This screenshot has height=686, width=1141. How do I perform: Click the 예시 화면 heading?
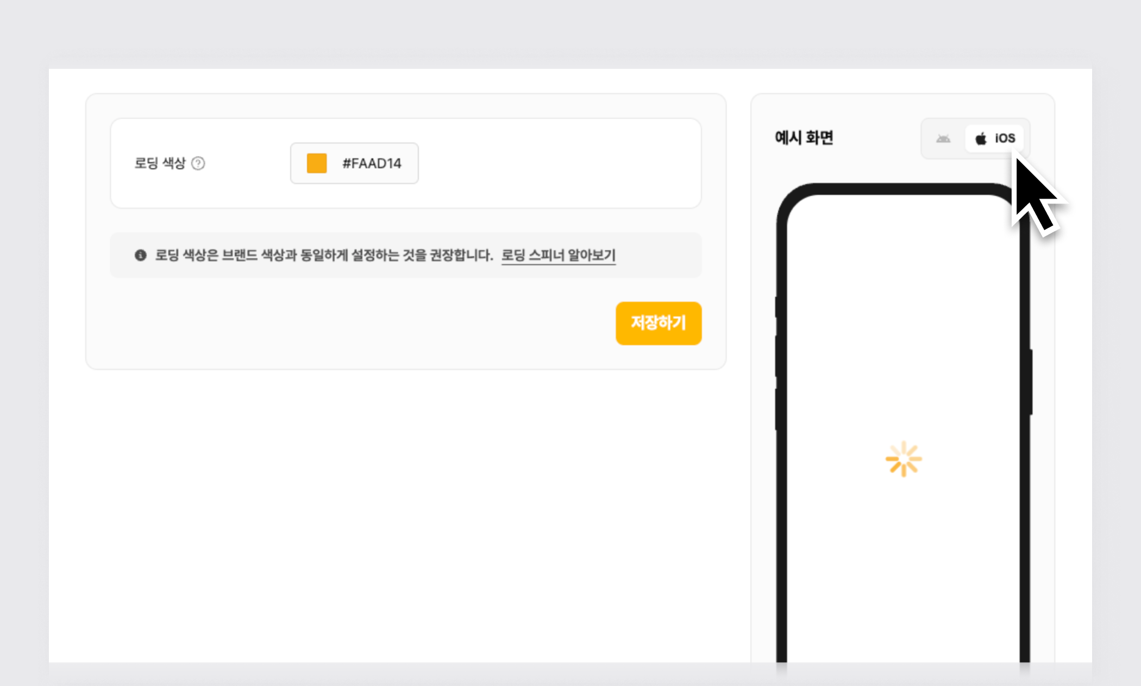pos(804,138)
